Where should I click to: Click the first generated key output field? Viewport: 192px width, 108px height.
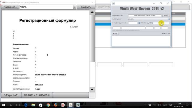[117, 28]
